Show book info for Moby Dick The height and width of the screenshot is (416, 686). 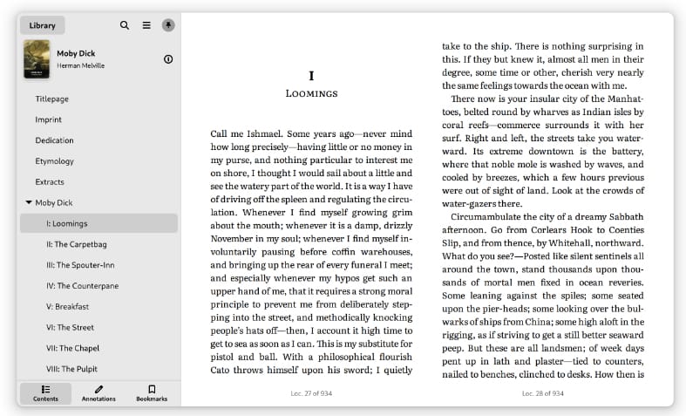tap(168, 59)
